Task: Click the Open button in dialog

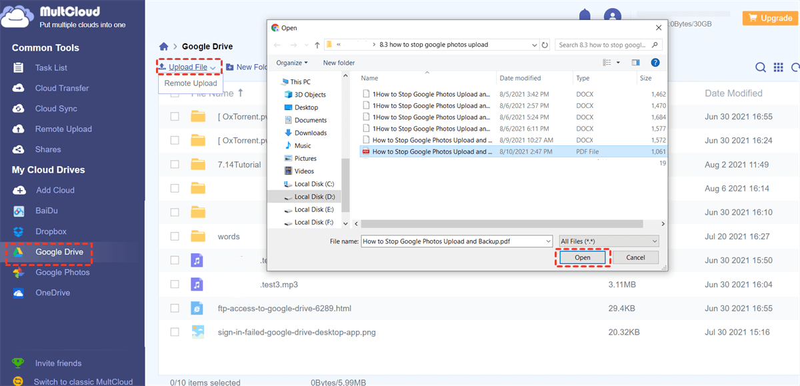Action: (x=583, y=257)
